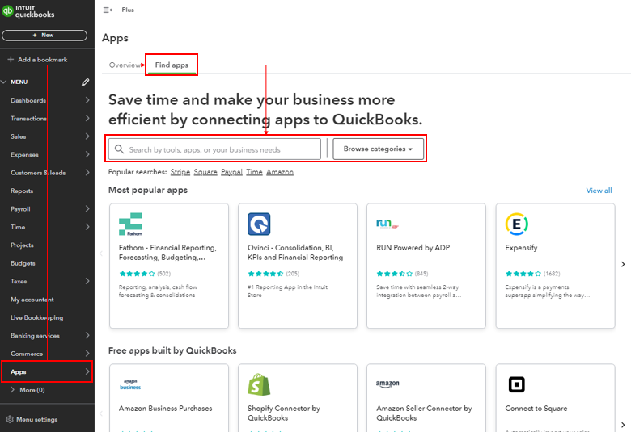Expand the Dashboards menu chevron
Image resolution: width=631 pixels, height=432 pixels.
point(87,100)
